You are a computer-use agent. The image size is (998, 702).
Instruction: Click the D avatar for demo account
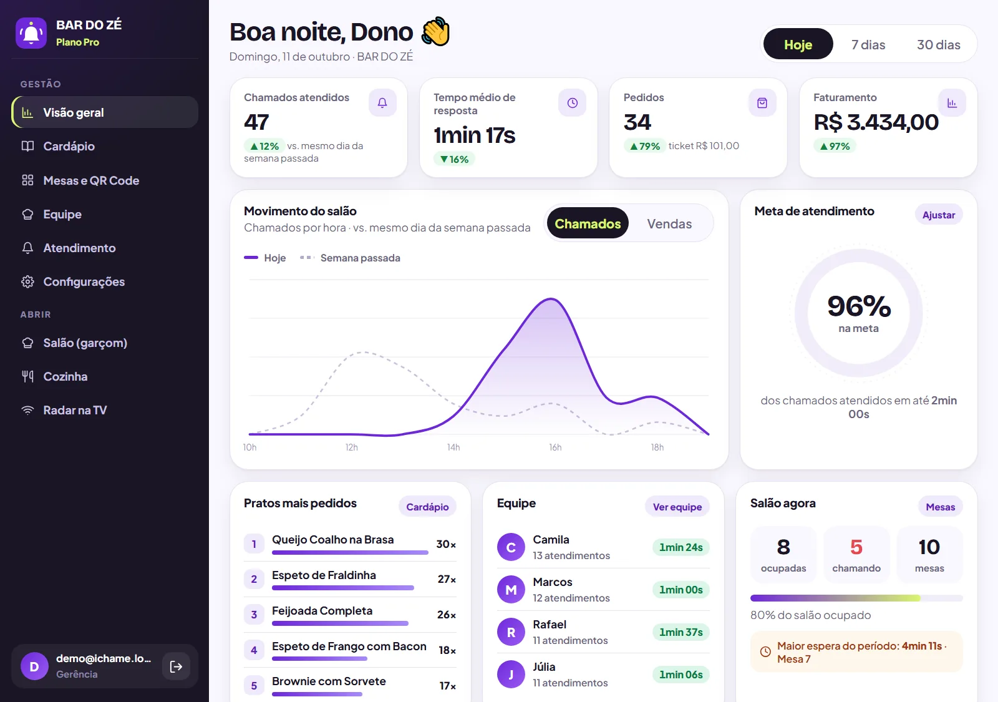(34, 666)
